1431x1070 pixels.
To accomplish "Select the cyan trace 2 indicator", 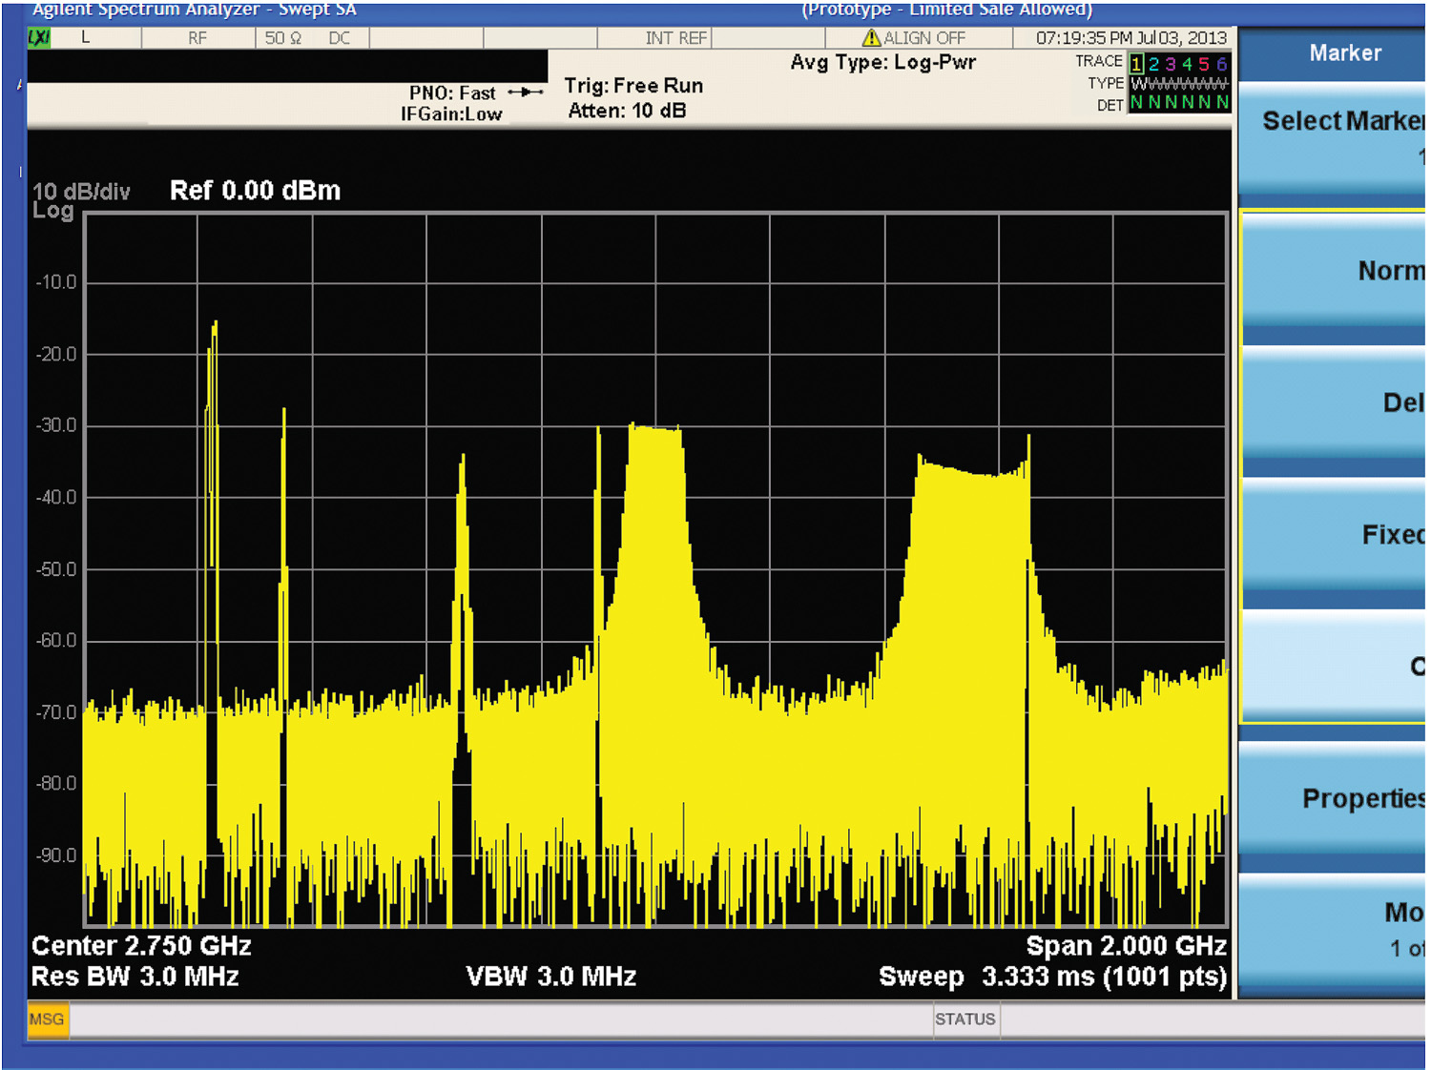I will pos(1153,64).
